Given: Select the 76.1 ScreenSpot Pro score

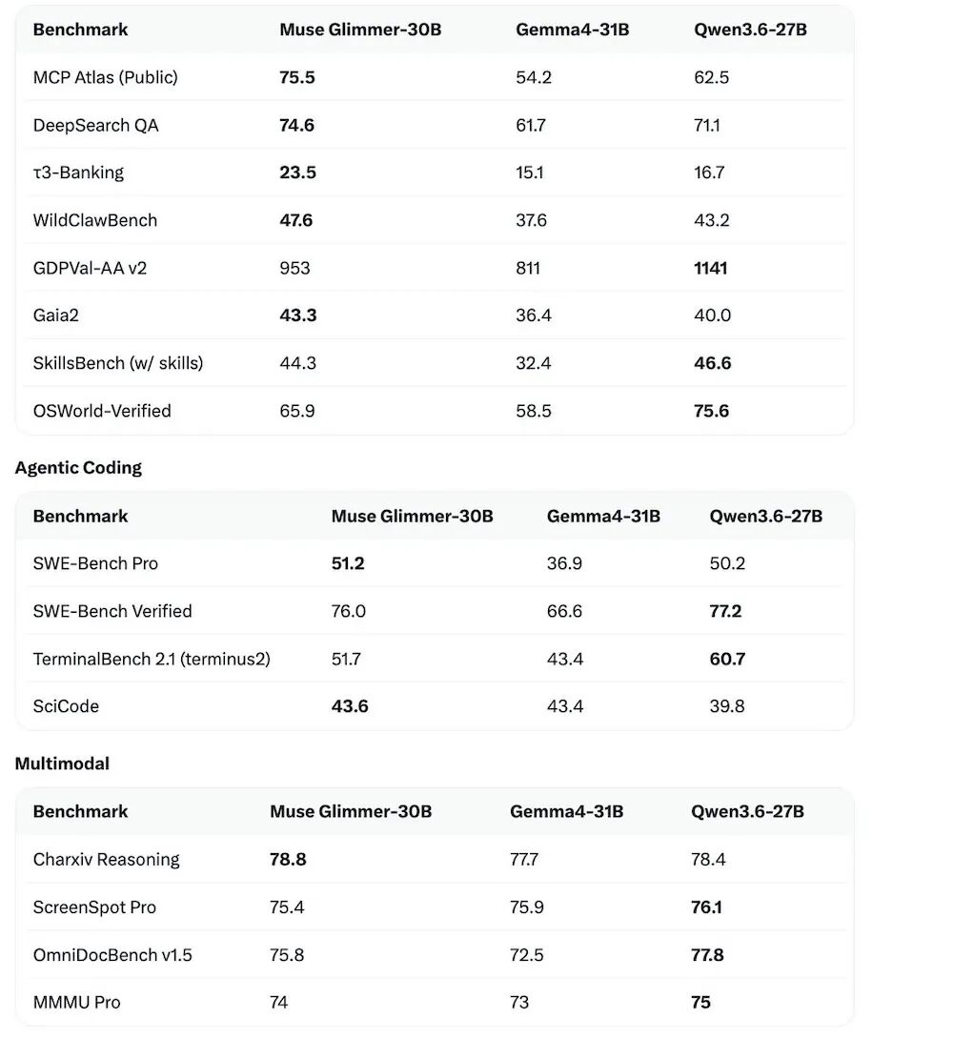Looking at the screenshot, I should pos(706,907).
